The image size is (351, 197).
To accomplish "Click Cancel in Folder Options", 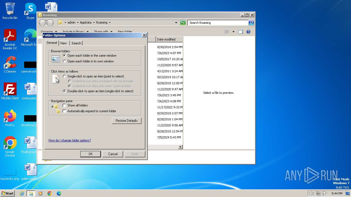I will pyautogui.click(x=113, y=154).
